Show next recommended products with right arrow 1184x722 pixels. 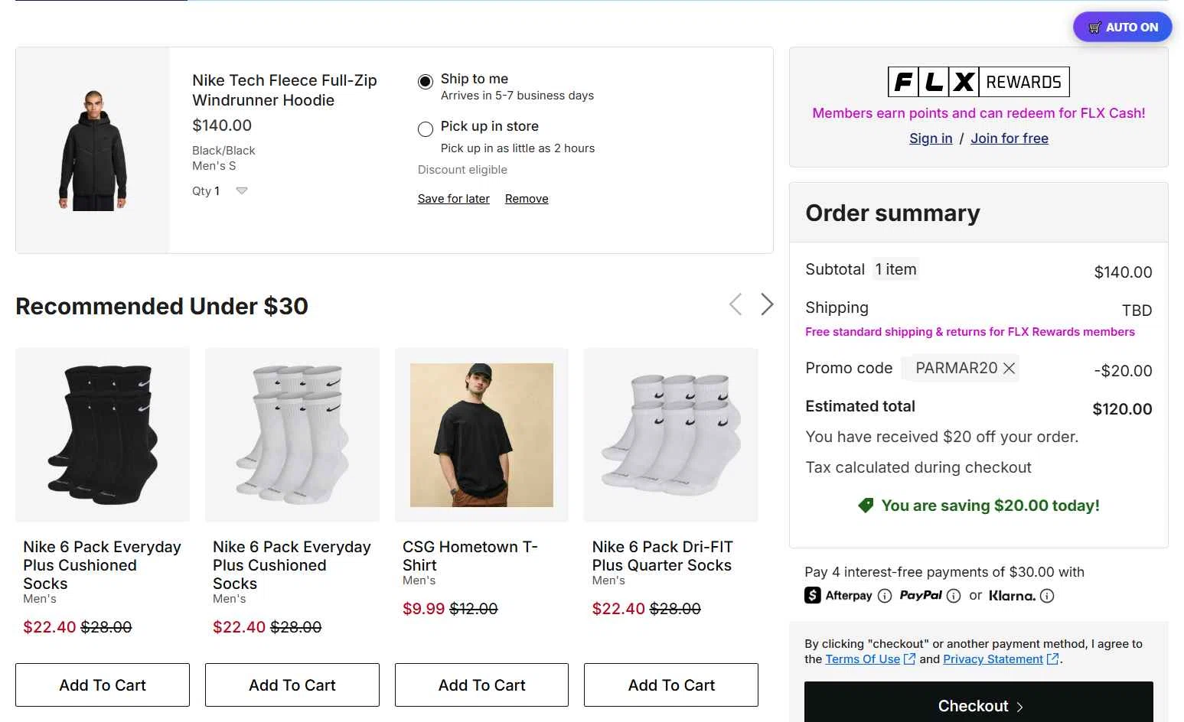pyautogui.click(x=767, y=304)
